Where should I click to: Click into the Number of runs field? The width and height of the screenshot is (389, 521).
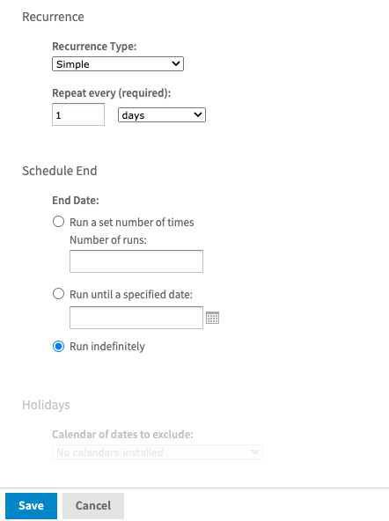(x=136, y=261)
